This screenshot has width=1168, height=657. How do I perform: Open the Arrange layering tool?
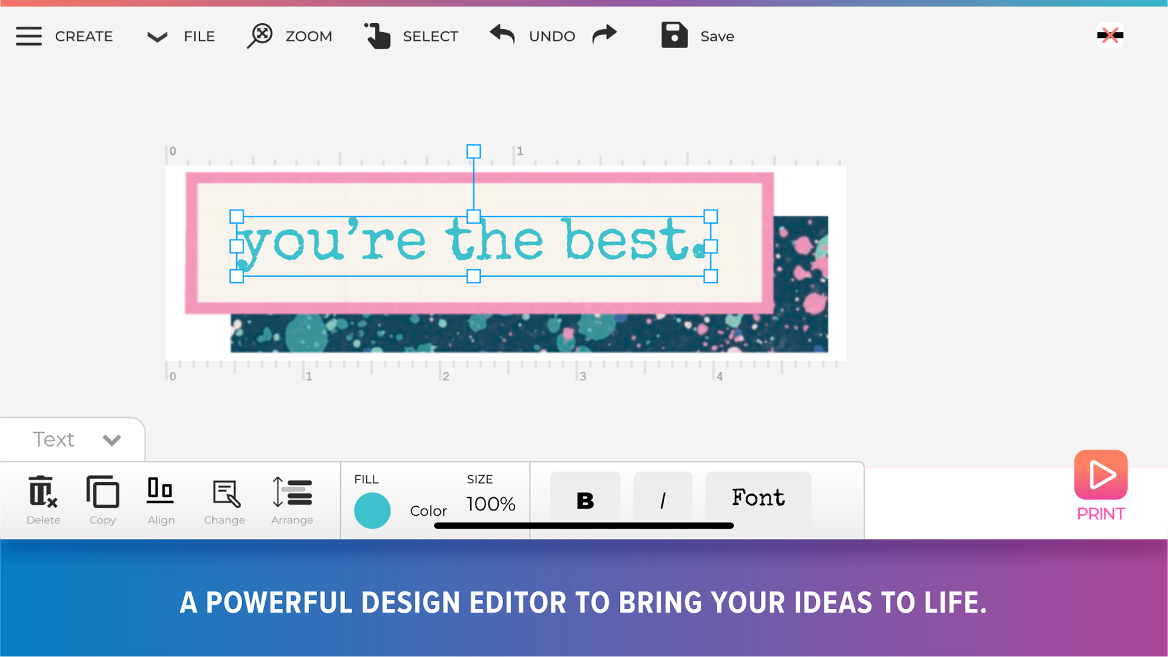tap(292, 501)
